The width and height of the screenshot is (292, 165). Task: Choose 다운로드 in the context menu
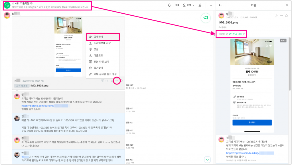(x=100, y=55)
